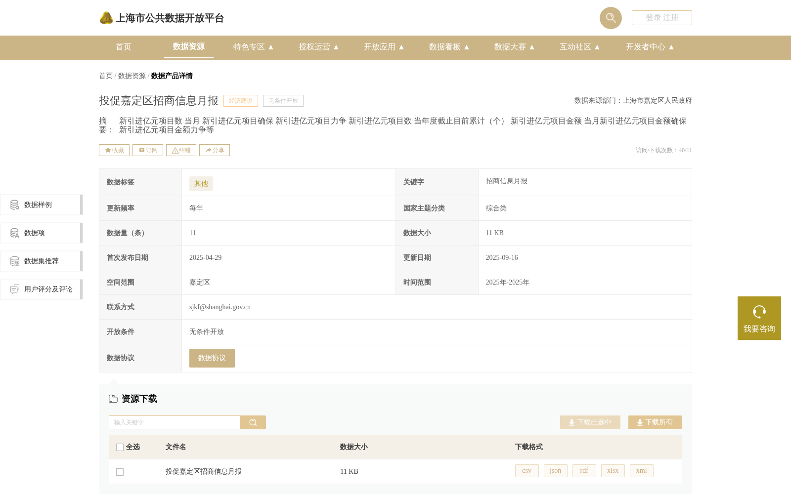Open the 数据协议 button
This screenshot has width=791, height=494.
212,358
